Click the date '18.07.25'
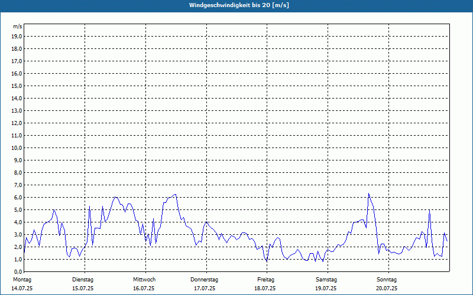 [x=265, y=289]
